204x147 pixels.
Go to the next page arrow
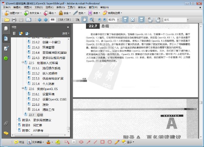coord(46,20)
